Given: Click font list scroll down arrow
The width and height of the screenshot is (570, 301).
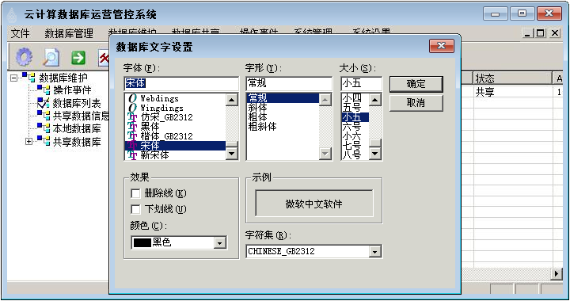Looking at the screenshot, I should click(x=231, y=154).
